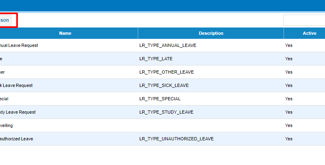Click the LR_TYPE_UNAUTHORIZED_LEAVE description
Viewport: 325px width, 165px height.
[x=176, y=139]
